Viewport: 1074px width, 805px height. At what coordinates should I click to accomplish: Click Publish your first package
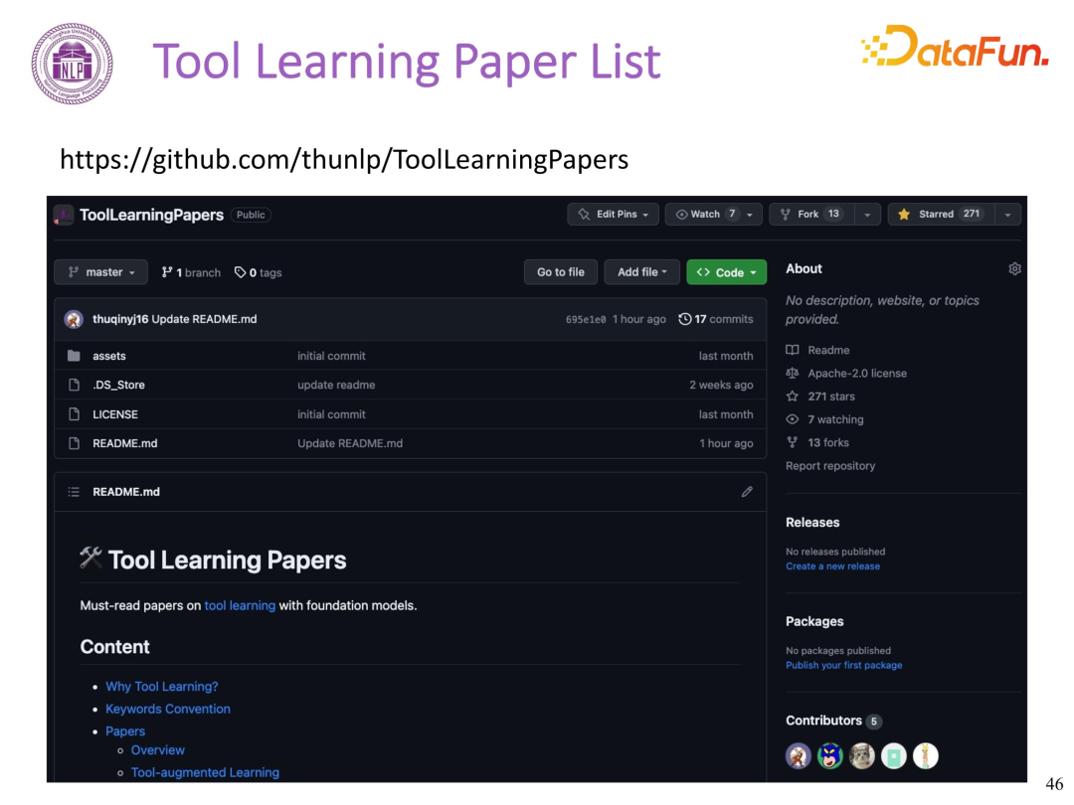pos(844,665)
